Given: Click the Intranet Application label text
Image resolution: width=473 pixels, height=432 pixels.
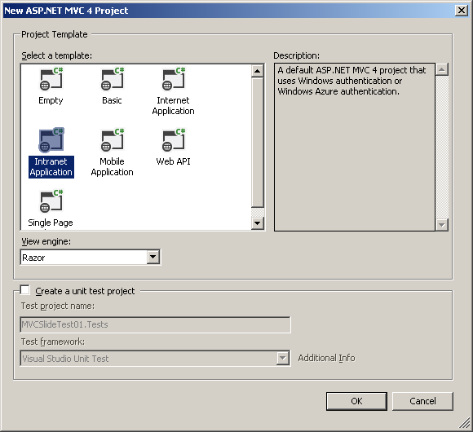Looking at the screenshot, I should pyautogui.click(x=51, y=167).
